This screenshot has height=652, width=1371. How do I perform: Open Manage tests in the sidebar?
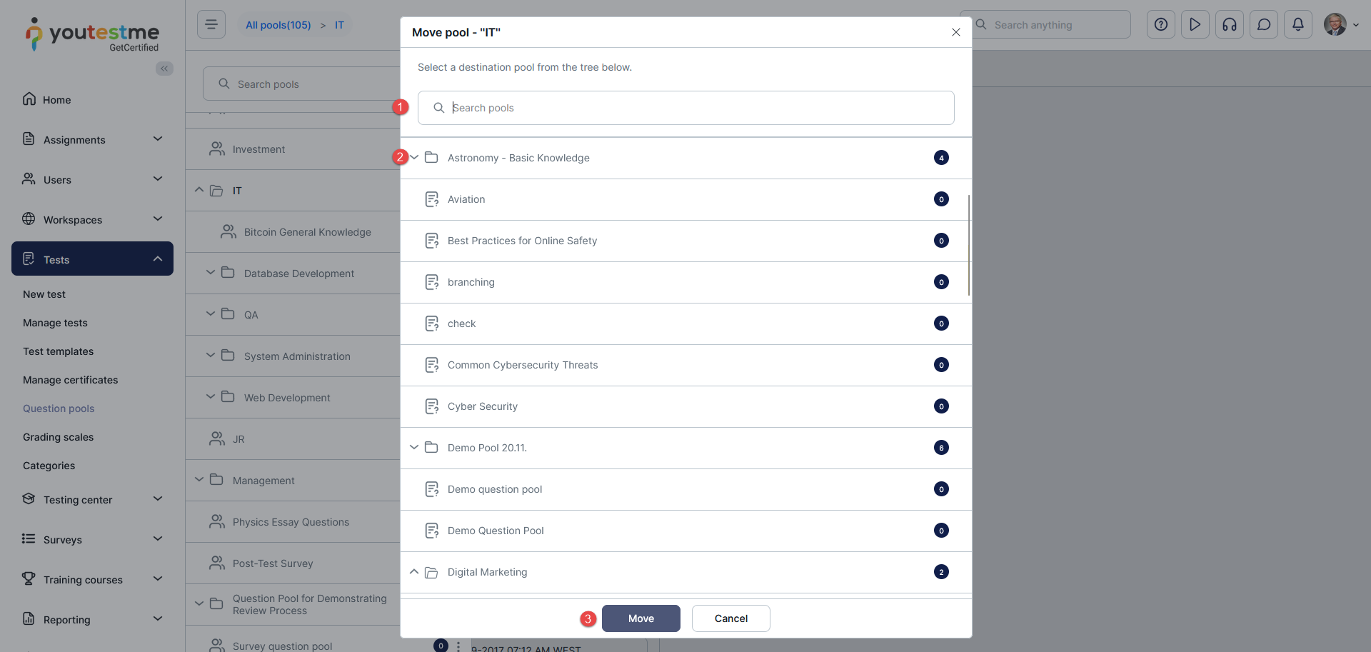[55, 323]
